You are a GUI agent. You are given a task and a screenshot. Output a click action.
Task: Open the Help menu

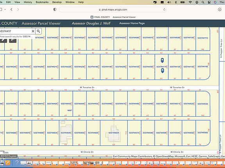tap(81, 2)
